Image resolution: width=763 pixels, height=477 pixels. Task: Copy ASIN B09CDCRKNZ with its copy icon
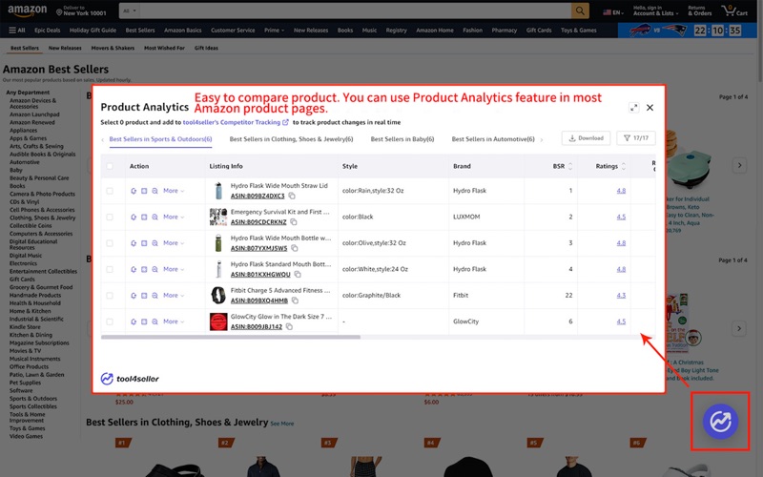[294, 222]
